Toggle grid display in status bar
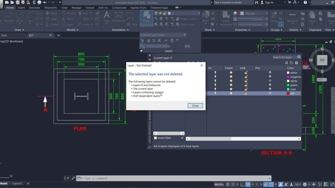 click(x=228, y=184)
